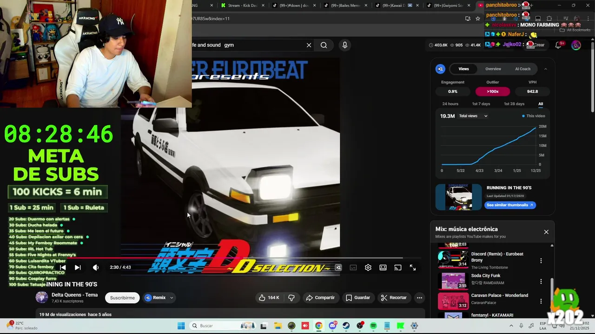The width and height of the screenshot is (595, 334).
Task: Open YouTube notifications bell
Action: tap(559, 45)
